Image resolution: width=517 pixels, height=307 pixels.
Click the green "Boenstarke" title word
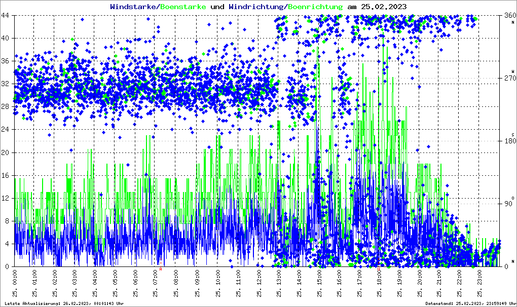click(182, 7)
